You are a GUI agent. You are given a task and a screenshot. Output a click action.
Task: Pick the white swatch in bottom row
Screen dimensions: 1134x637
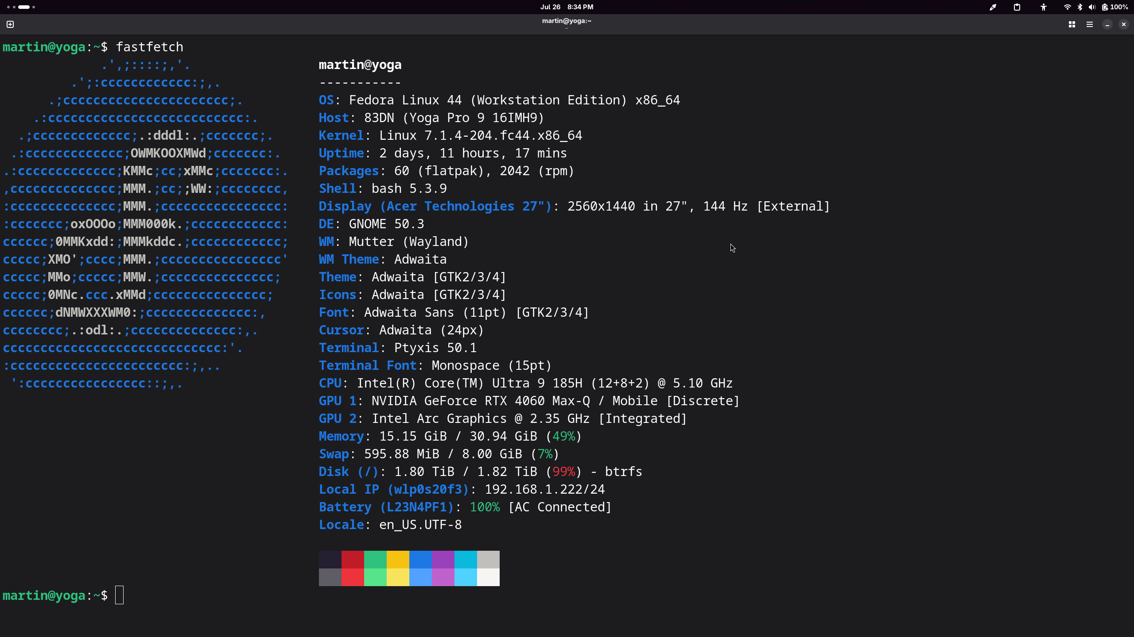[x=488, y=577]
